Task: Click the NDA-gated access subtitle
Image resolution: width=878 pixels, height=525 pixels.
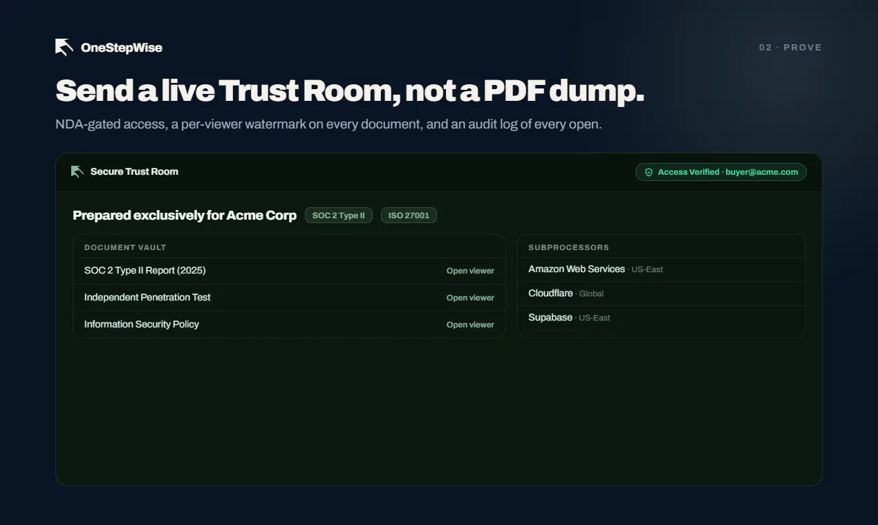Action: tap(328, 124)
